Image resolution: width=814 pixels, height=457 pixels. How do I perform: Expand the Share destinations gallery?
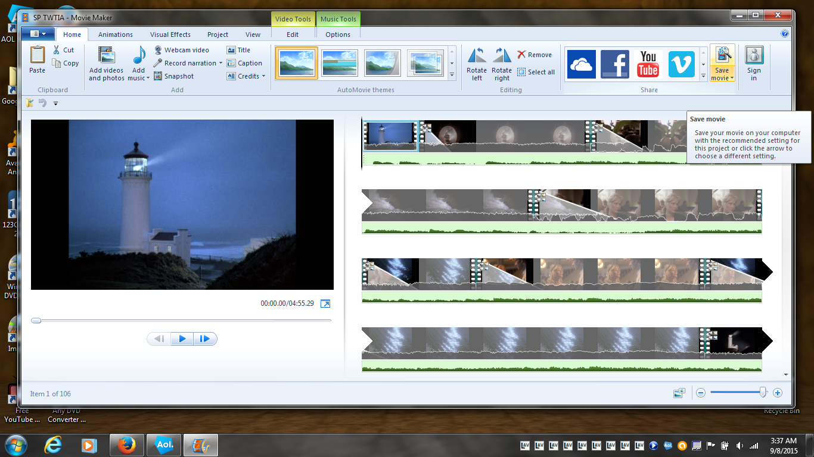click(703, 76)
